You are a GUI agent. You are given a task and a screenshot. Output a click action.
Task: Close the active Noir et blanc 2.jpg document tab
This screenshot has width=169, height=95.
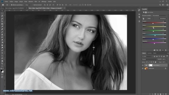(x=64, y=8)
